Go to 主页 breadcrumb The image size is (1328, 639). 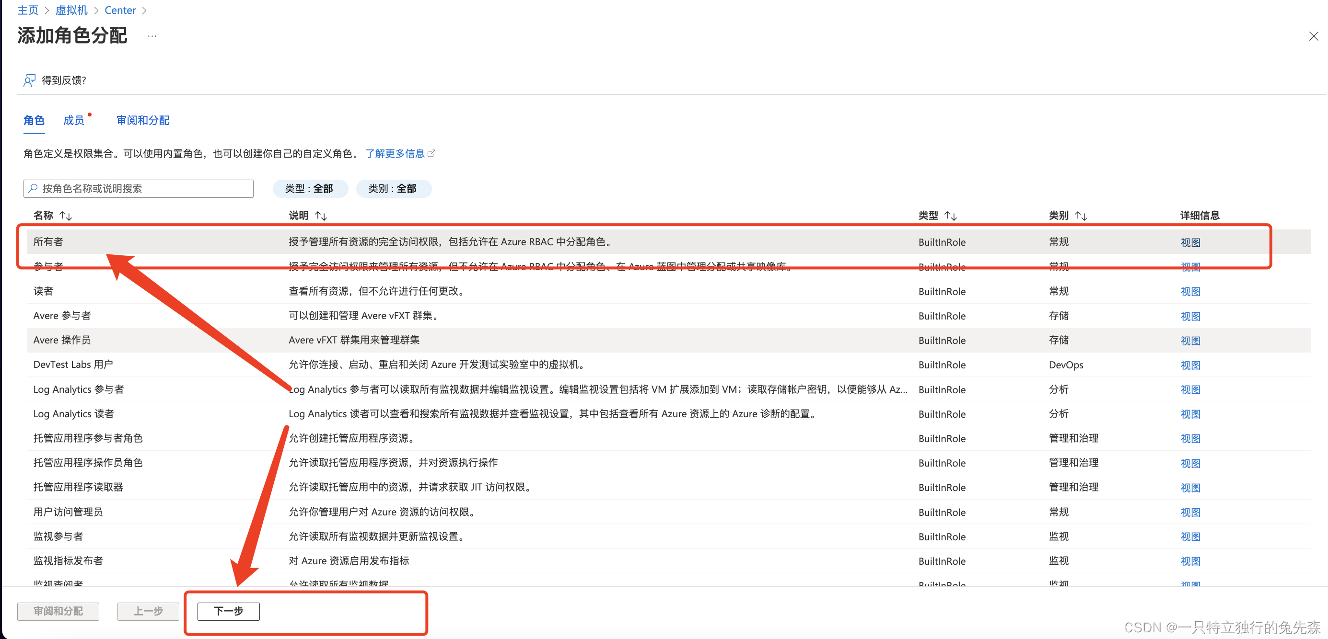[28, 10]
